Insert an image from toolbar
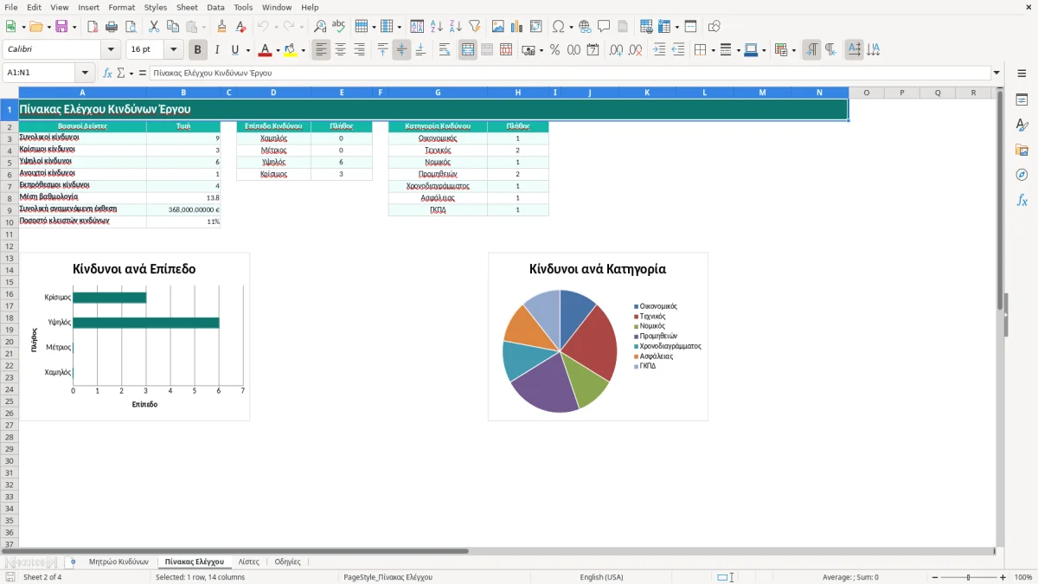This screenshot has height=584, width=1038. point(498,27)
